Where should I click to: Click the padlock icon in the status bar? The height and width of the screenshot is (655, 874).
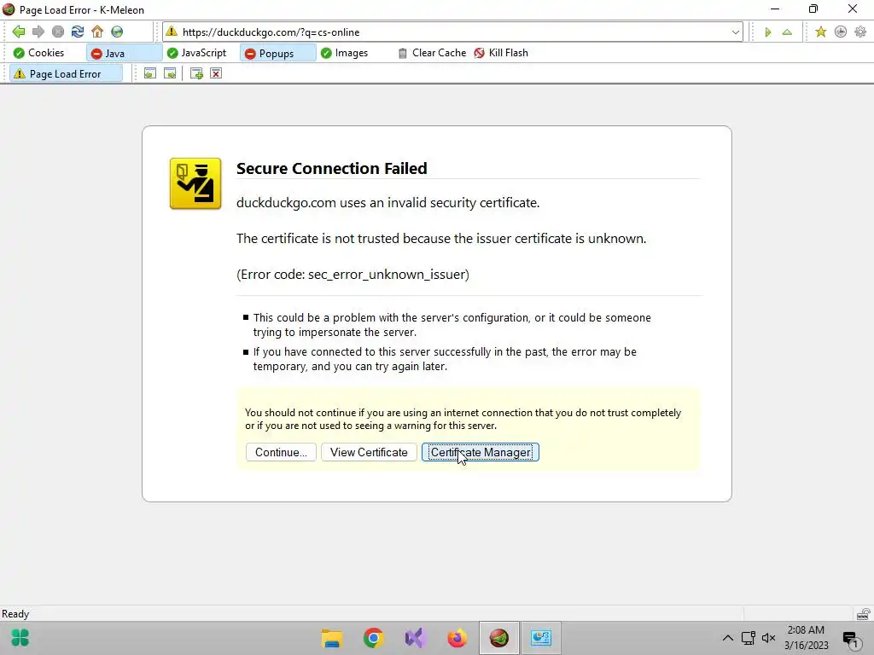point(863,614)
